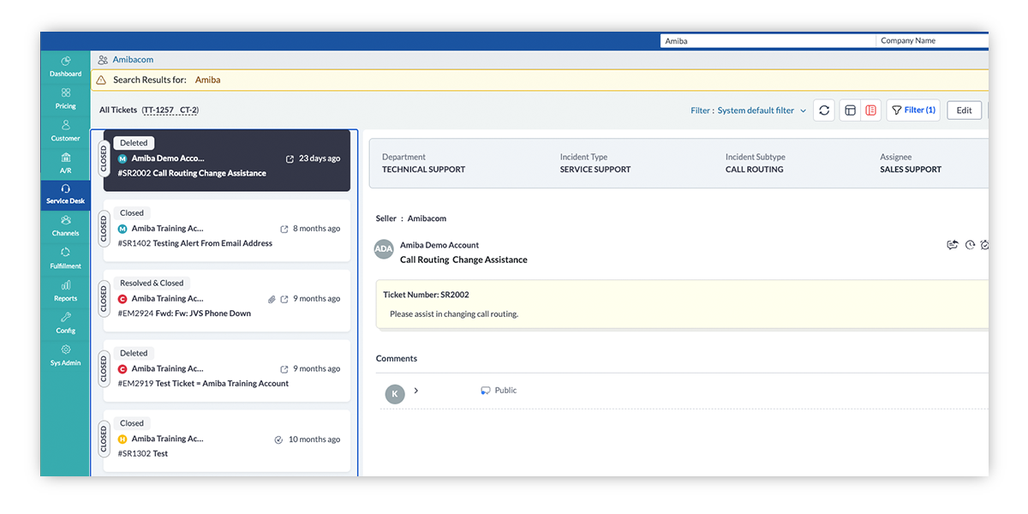Click the attachment paperclip on ticket #EM2924
The height and width of the screenshot is (514, 1028).
pos(272,299)
